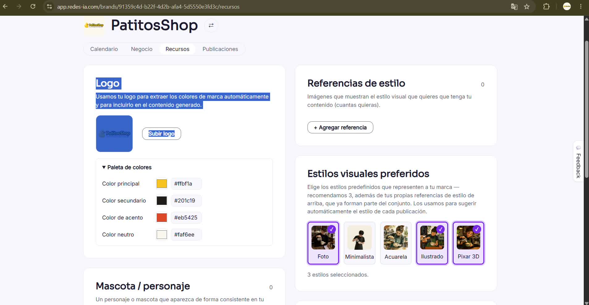Open the Color neutro cream swatch
This screenshot has height=305, width=589.
pos(162,235)
